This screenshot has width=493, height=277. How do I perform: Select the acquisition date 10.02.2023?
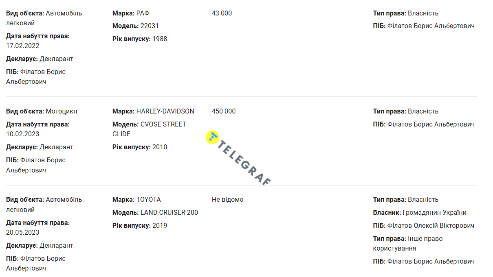tap(23, 134)
